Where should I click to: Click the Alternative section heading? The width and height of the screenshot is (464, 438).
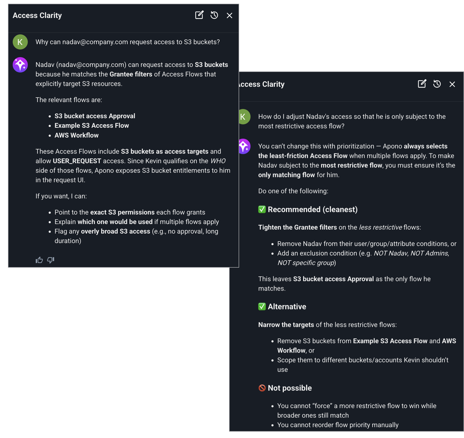coord(287,307)
